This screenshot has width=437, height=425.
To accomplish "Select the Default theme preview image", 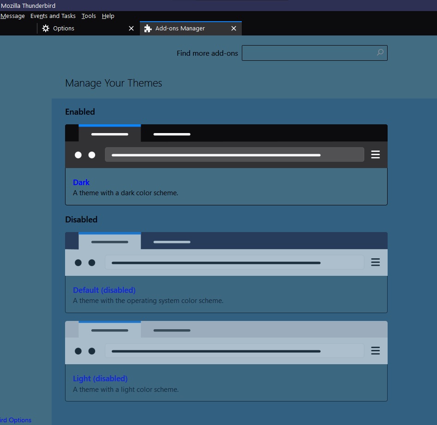I will pos(226,254).
